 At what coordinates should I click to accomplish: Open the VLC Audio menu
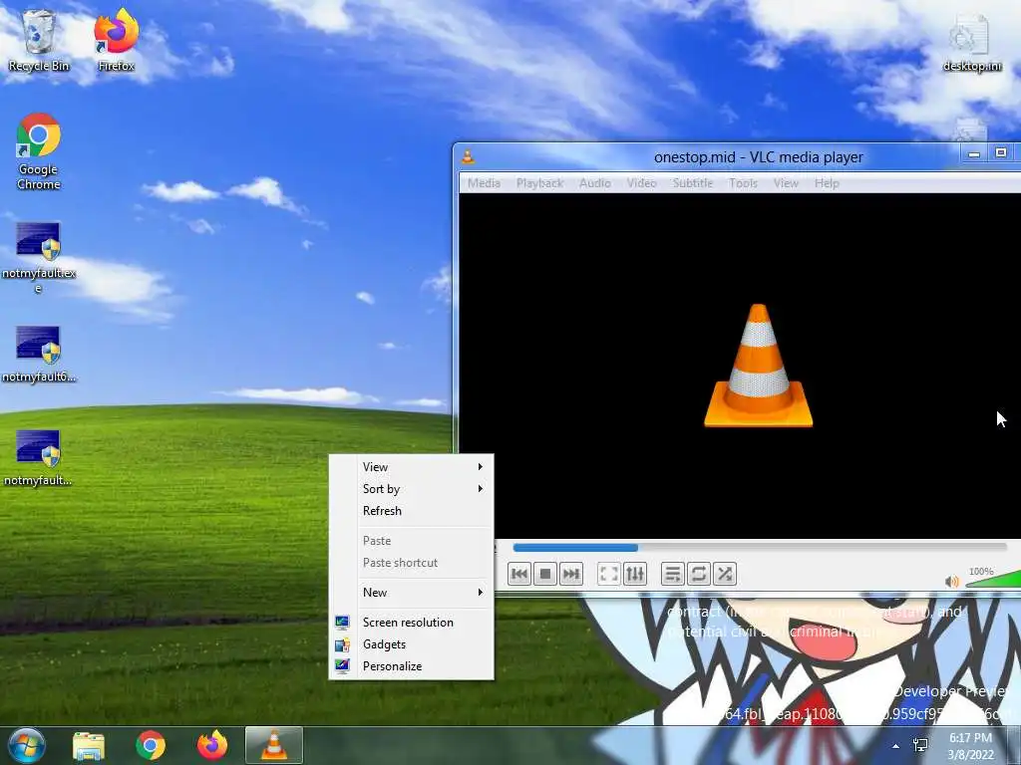[x=595, y=183]
